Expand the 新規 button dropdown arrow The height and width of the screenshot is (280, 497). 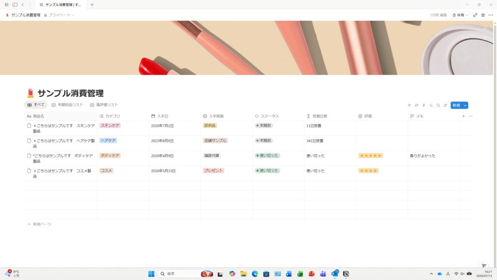[465, 105]
